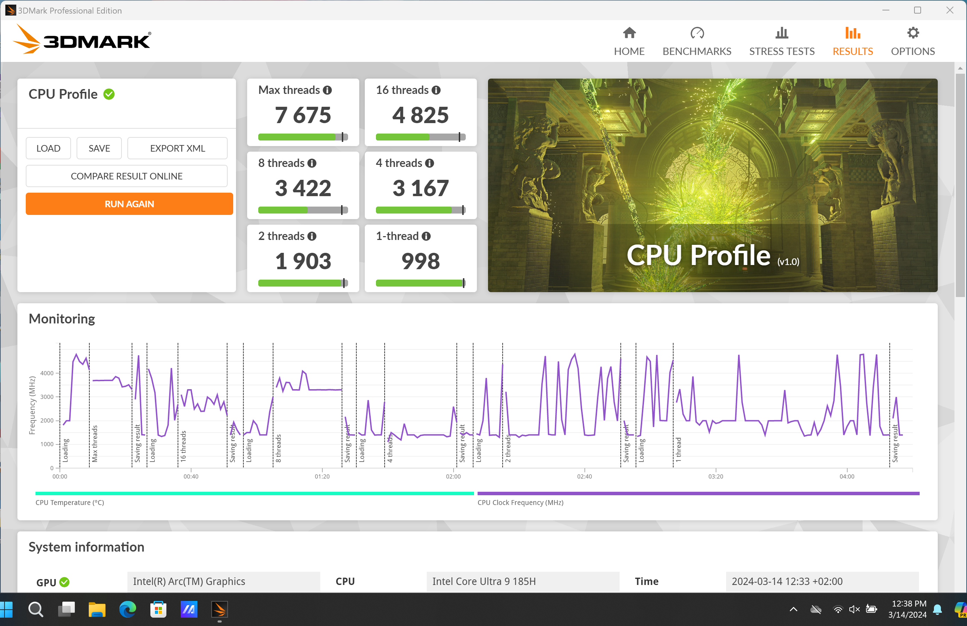Open the blue slash app on taskbar
967x626 pixels.
pos(189,609)
